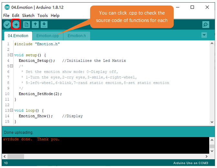Click the Verify checkmark button

7,25
